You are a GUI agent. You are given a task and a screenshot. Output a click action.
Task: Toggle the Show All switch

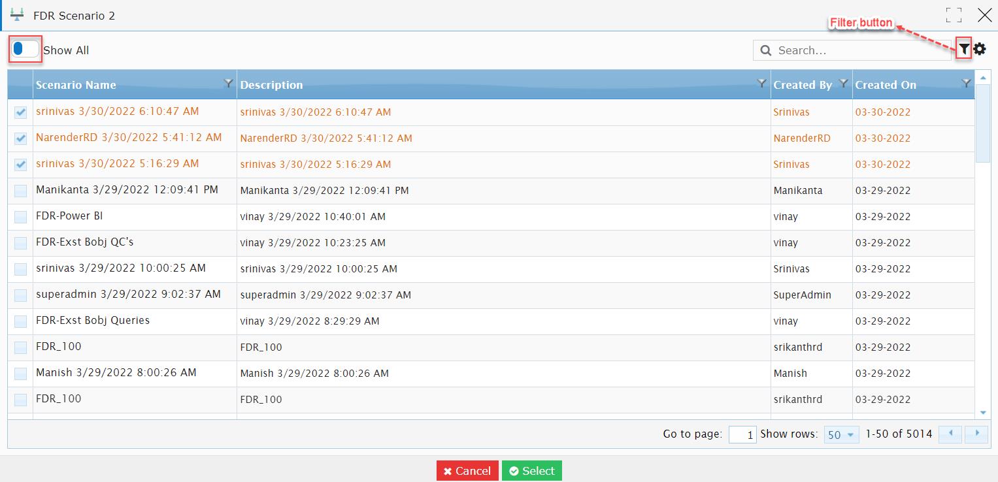(25, 50)
